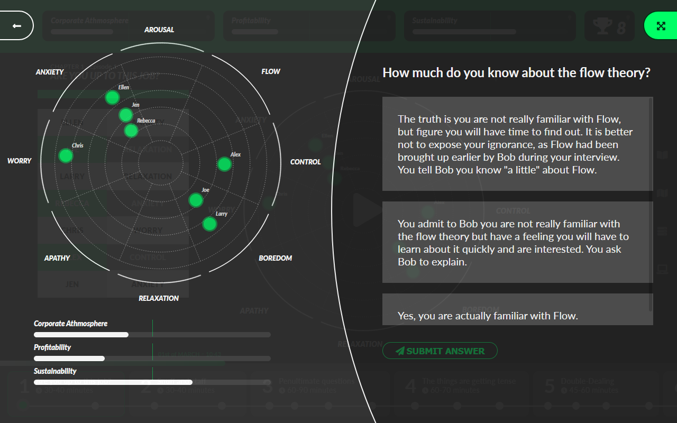Select Larry's green marker on the wheel

tap(210, 224)
